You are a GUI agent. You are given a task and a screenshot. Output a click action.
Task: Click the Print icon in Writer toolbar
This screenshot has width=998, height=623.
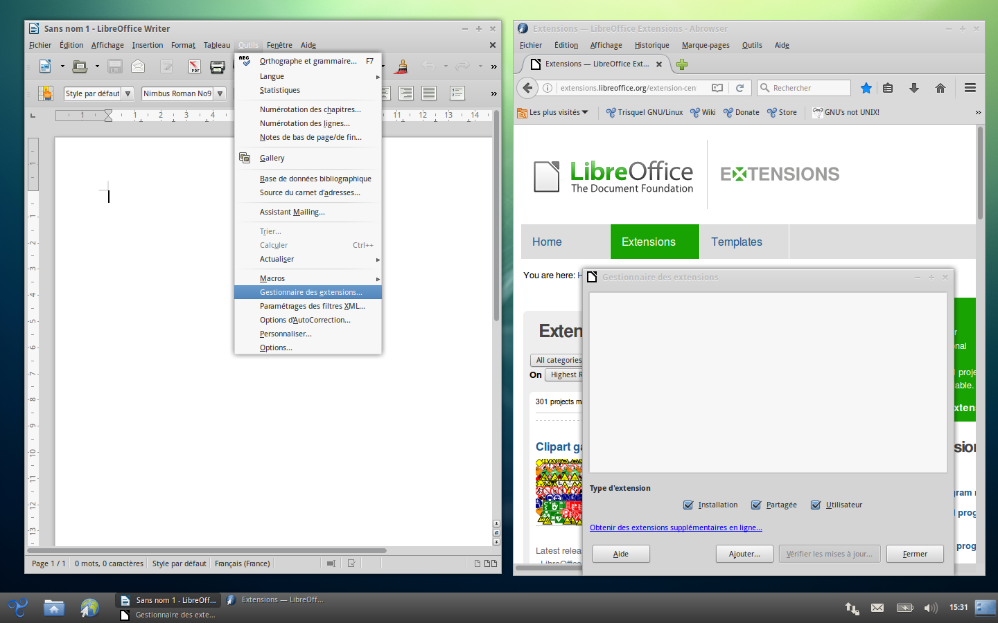(217, 66)
